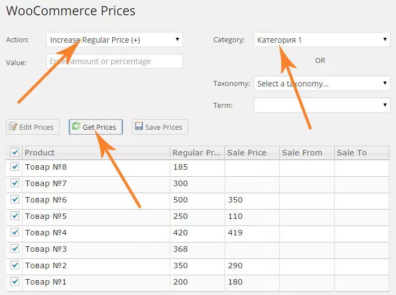Click the floppy disk icon on Save Prices
This screenshot has height=295, width=396.
pyautogui.click(x=139, y=126)
